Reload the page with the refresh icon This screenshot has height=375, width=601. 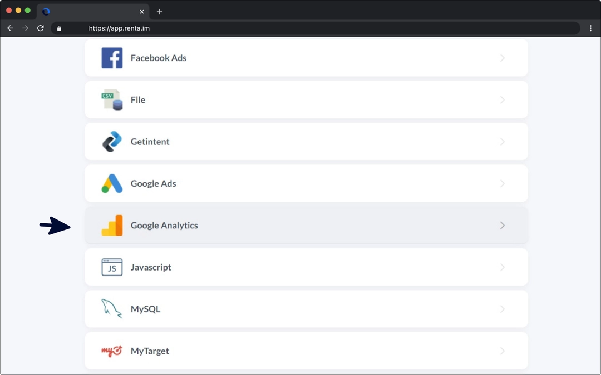click(x=40, y=28)
